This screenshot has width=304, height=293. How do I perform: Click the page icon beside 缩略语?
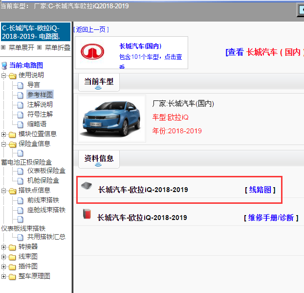[x=21, y=124]
